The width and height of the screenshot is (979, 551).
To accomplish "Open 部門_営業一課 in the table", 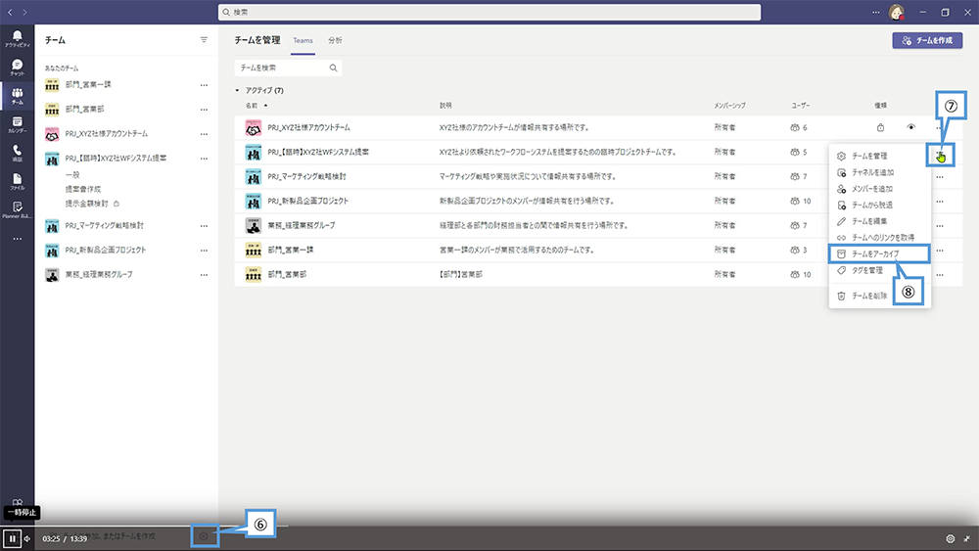I will (291, 251).
